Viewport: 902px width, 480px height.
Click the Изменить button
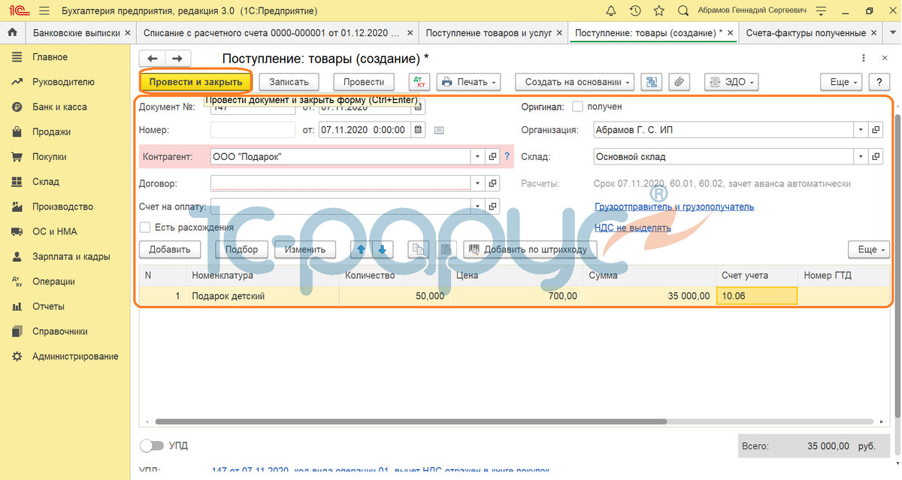coord(305,249)
